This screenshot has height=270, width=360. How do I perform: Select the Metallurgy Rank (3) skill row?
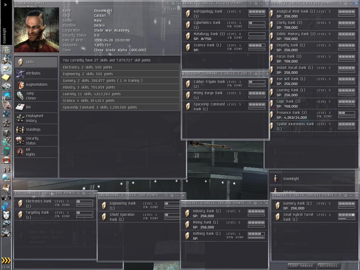coord(225,36)
